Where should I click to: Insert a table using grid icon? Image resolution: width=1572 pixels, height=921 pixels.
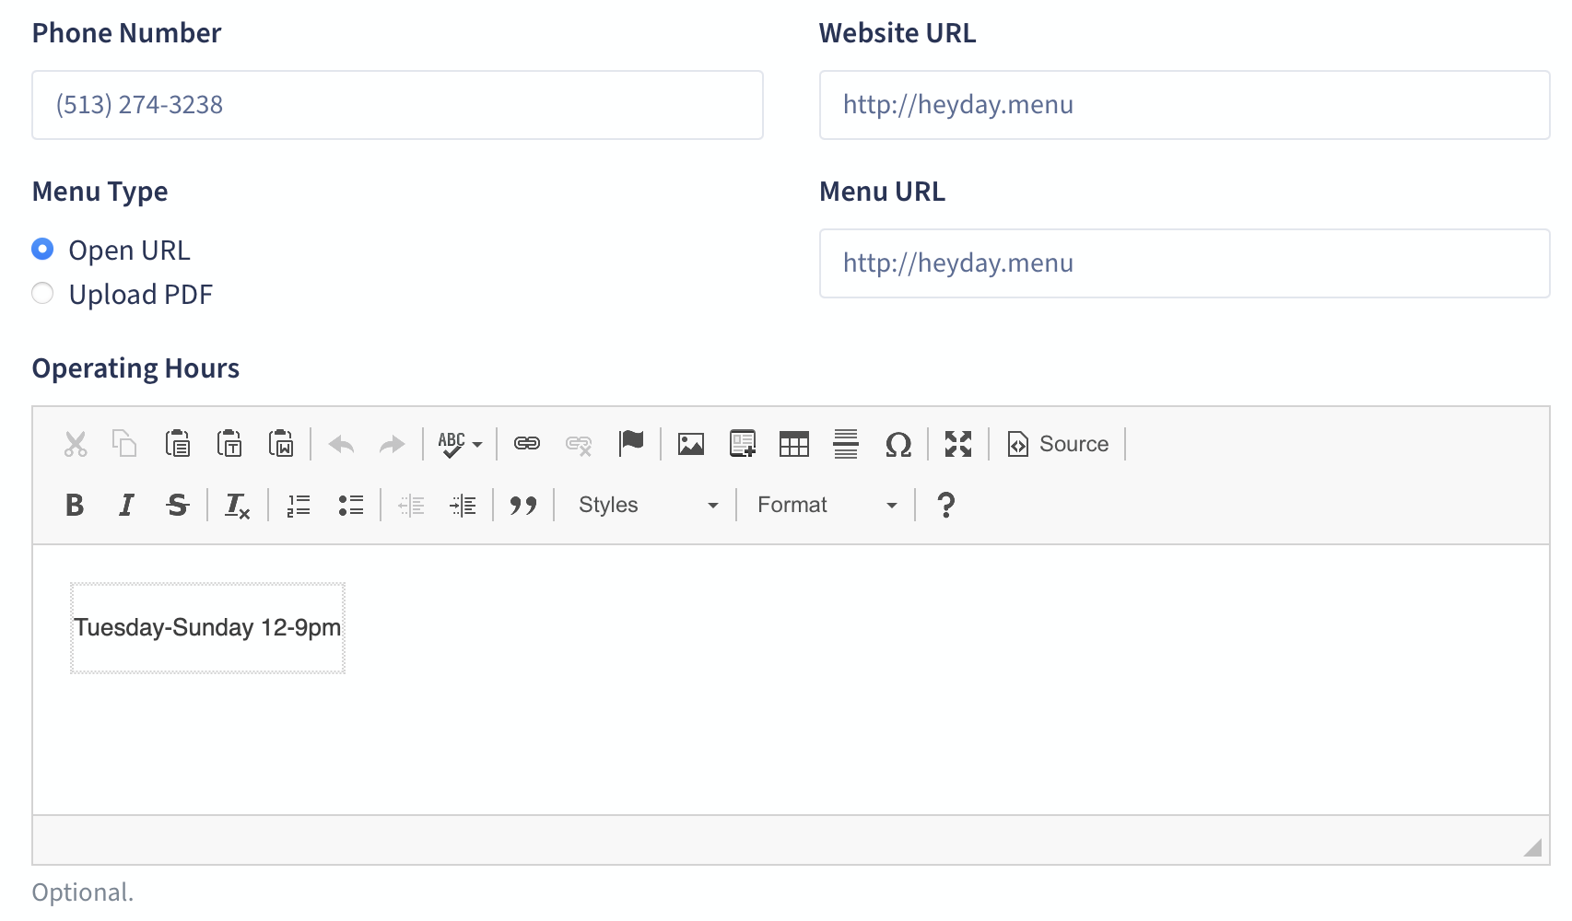[794, 444]
